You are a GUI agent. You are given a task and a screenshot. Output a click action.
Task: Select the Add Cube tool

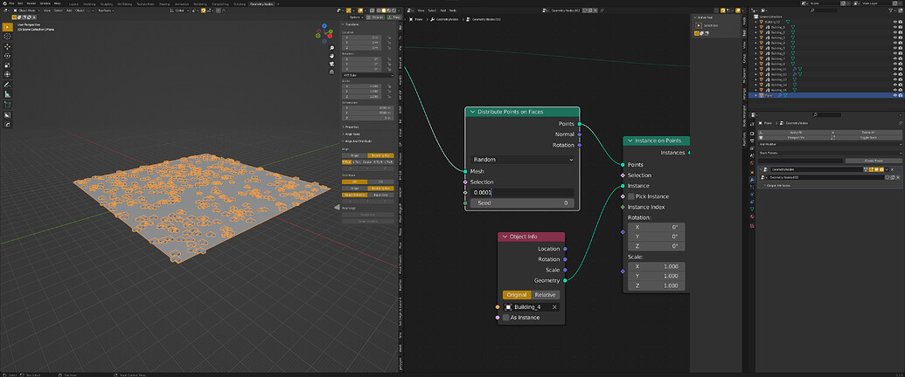pyautogui.click(x=8, y=105)
